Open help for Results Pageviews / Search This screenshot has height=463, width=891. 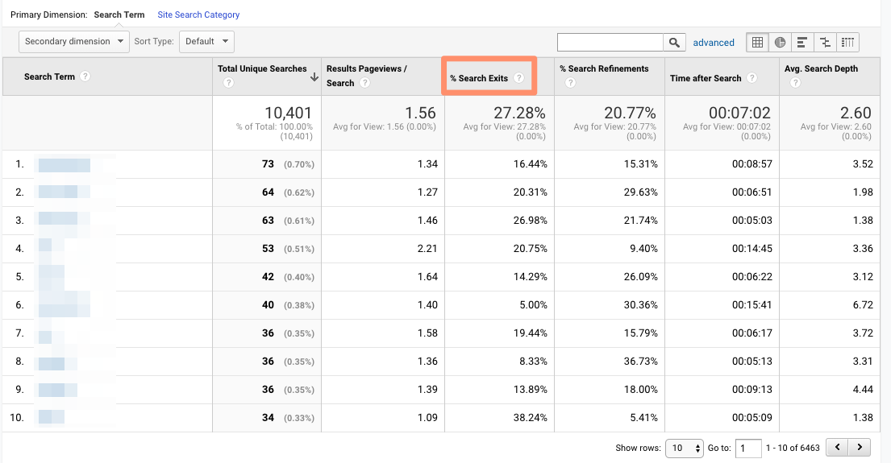[364, 83]
